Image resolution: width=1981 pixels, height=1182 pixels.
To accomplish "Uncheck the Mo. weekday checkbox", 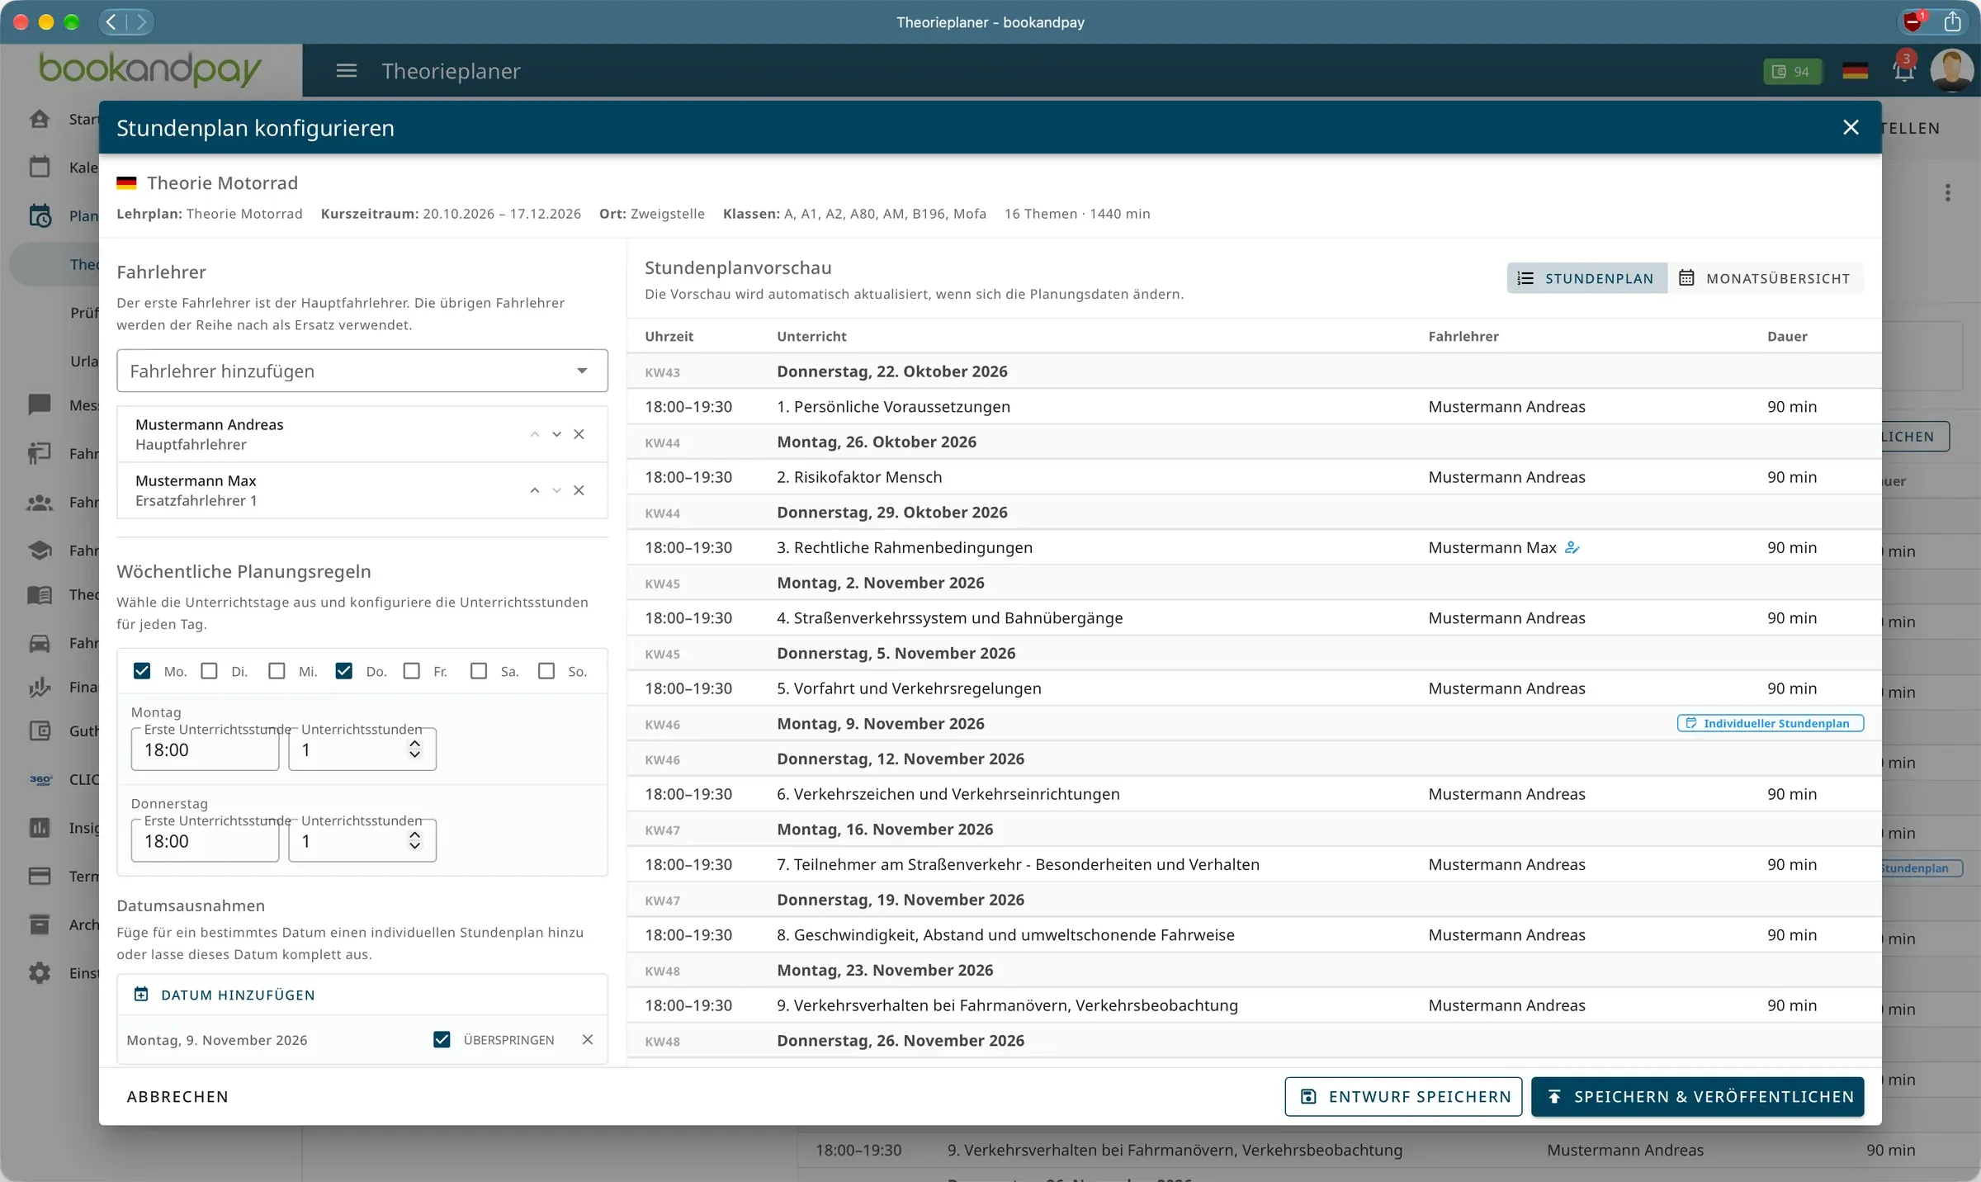I will tap(142, 671).
